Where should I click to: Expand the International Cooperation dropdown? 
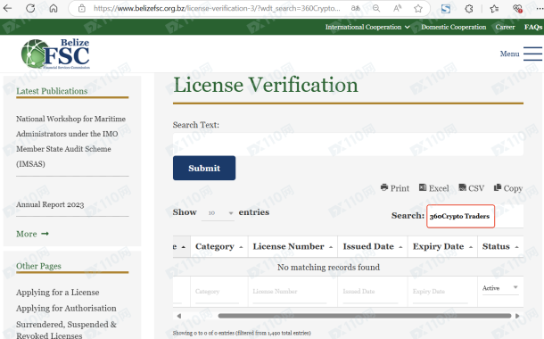tap(367, 27)
